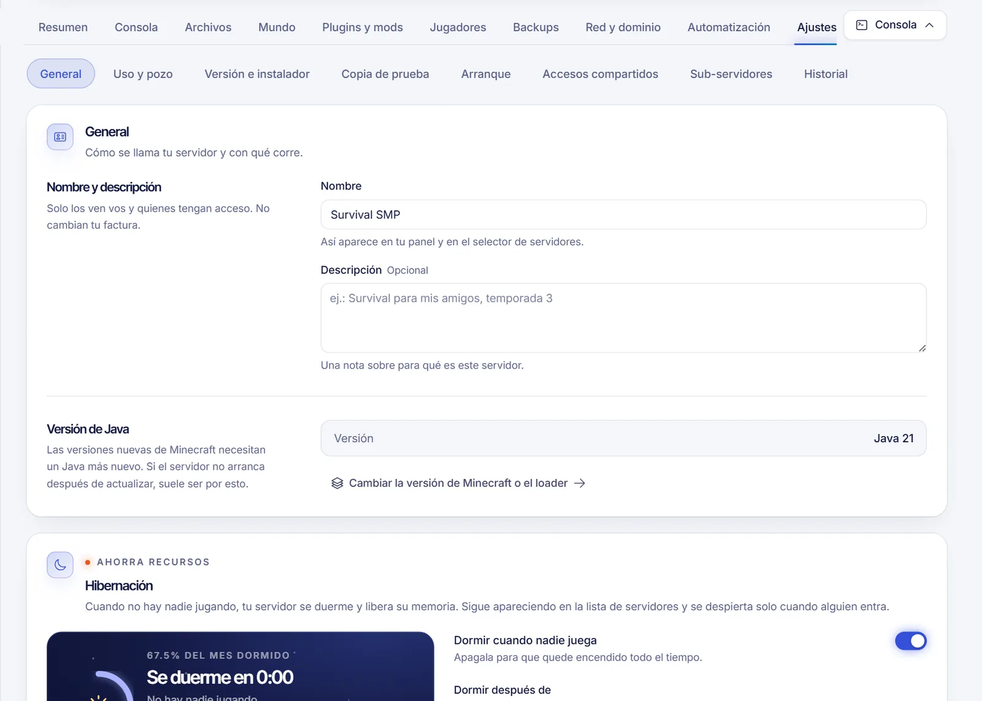Open the Arranque sub-tab
Viewport: 982px width, 701px height.
point(486,74)
